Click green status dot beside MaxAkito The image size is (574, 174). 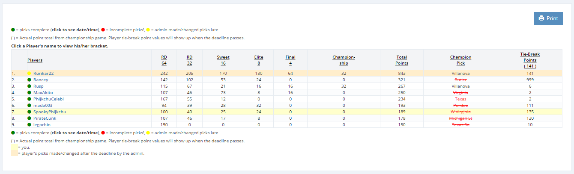[x=29, y=92]
